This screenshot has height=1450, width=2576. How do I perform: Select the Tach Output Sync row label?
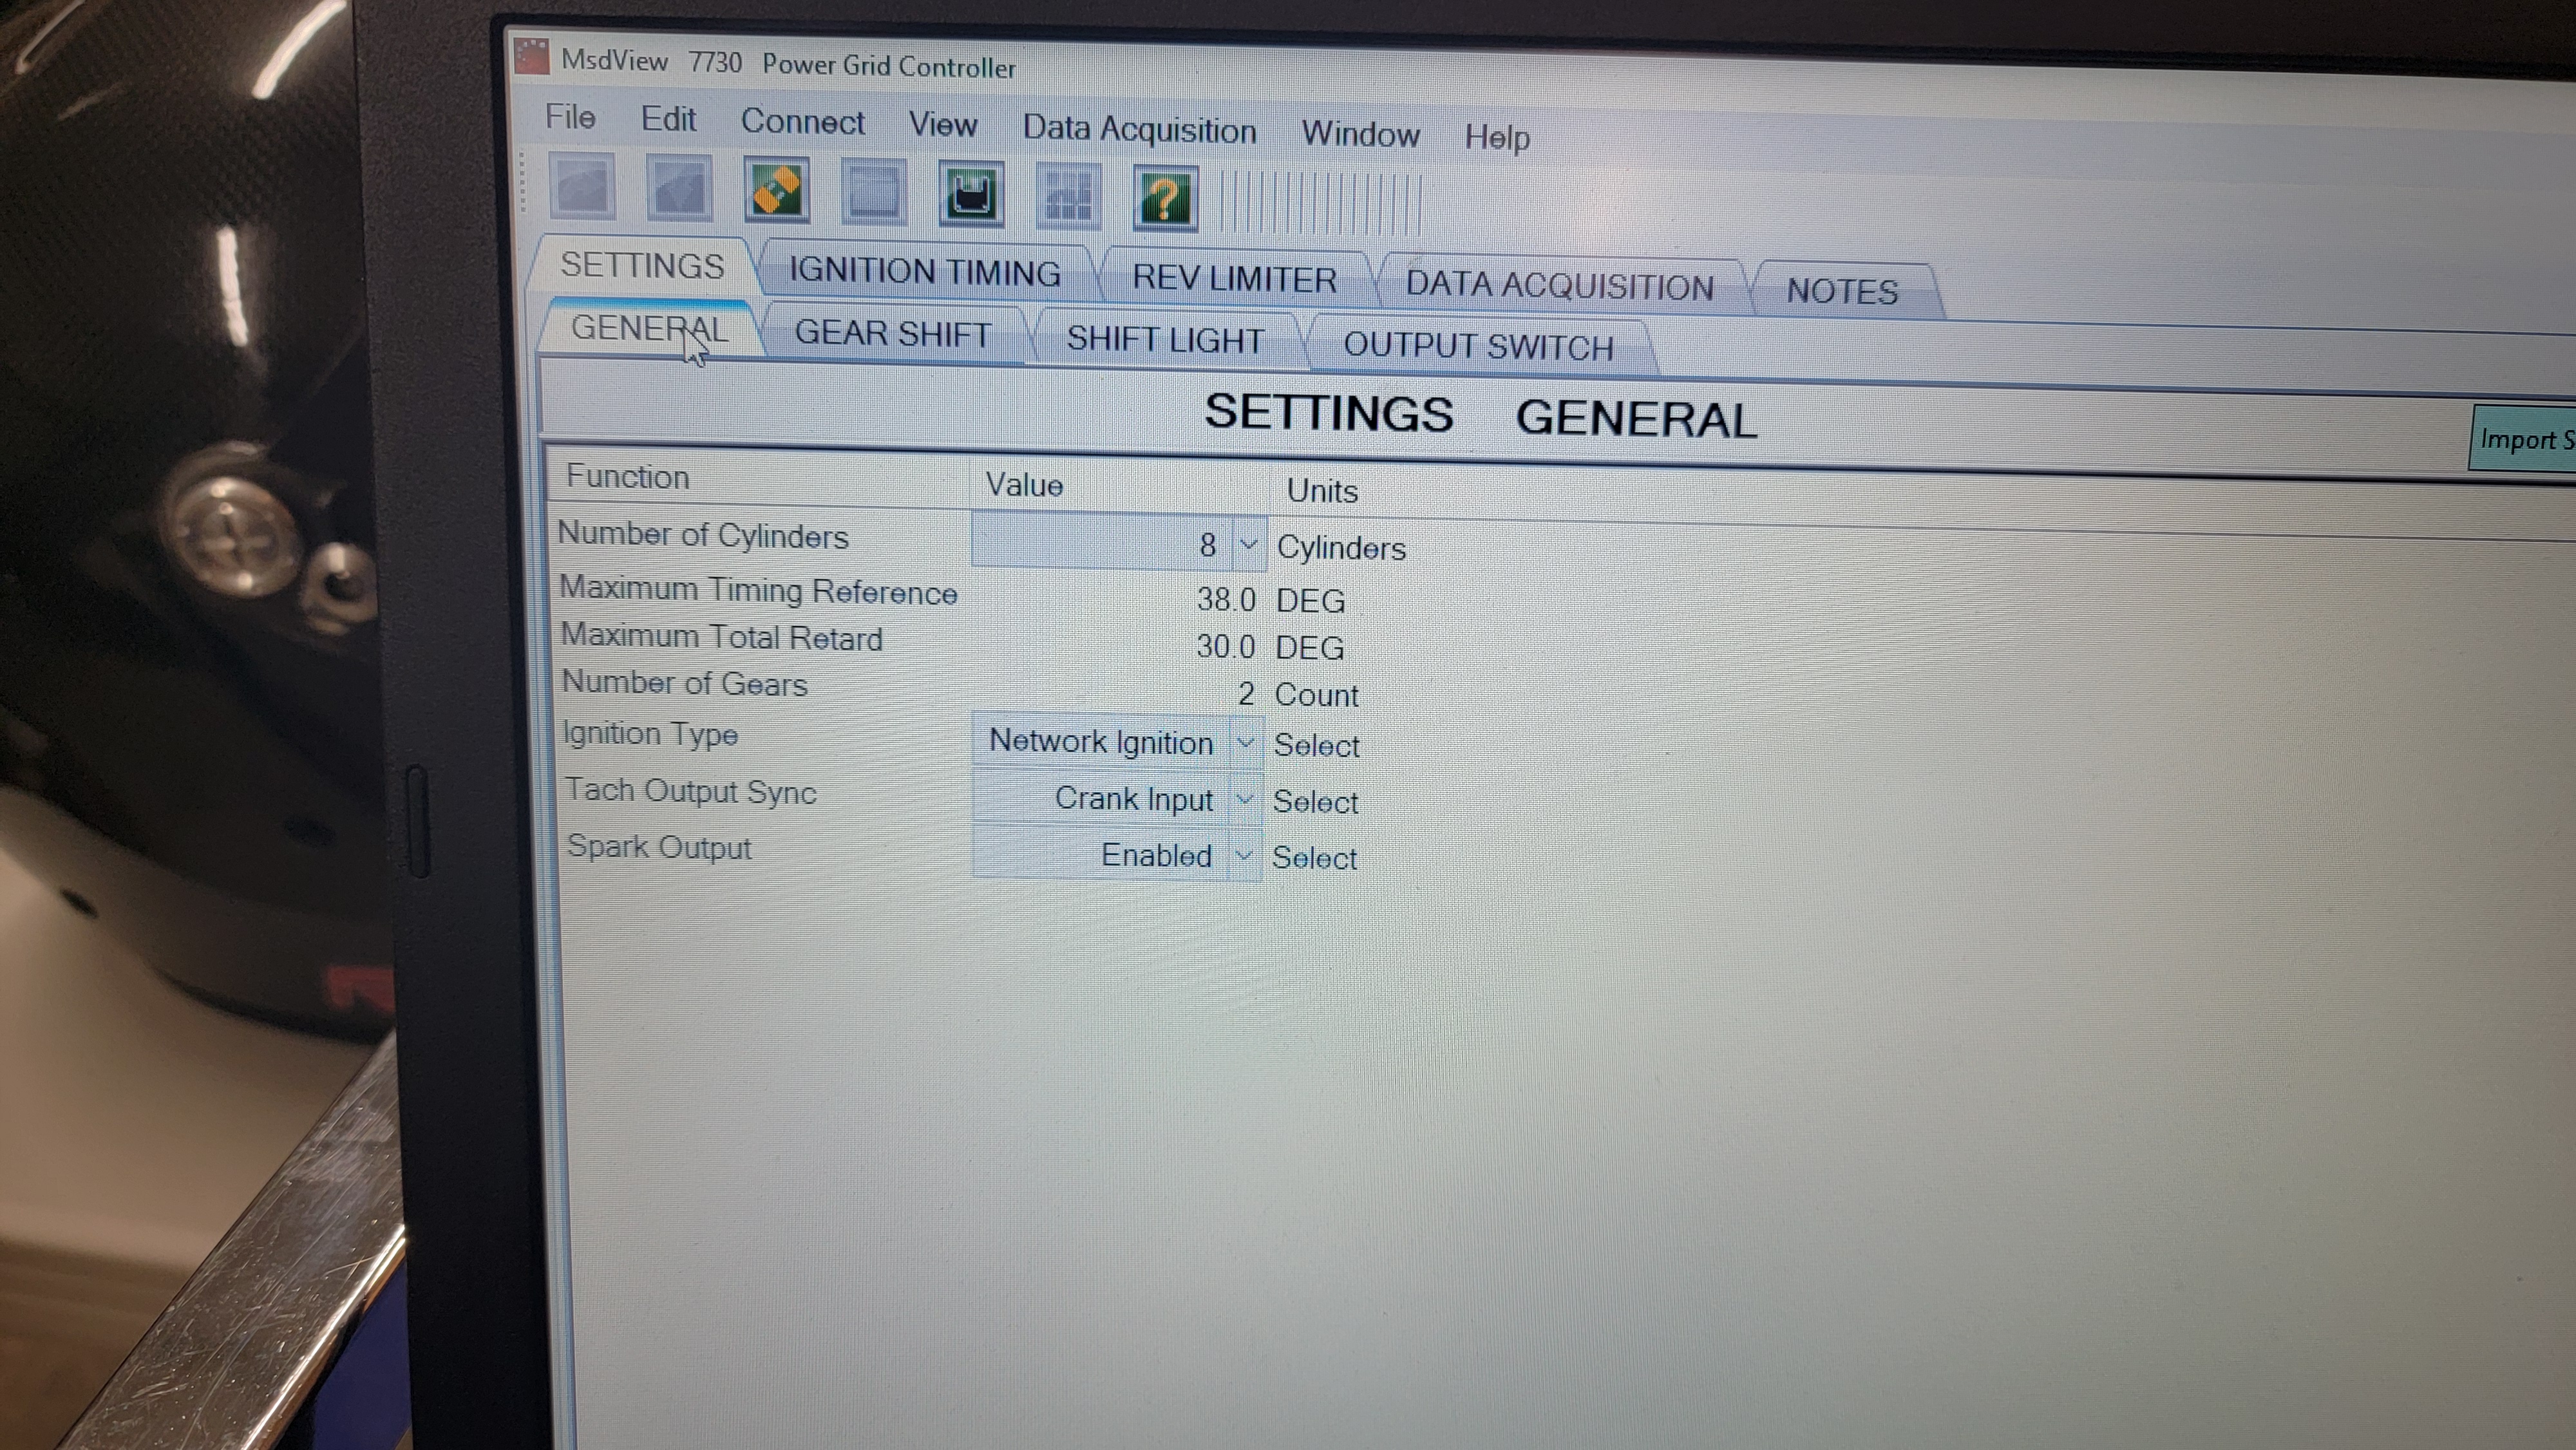pos(691,791)
